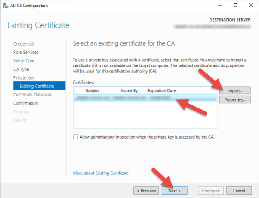Select the Existing Certificate step
The image size is (259, 198).
click(x=39, y=86)
